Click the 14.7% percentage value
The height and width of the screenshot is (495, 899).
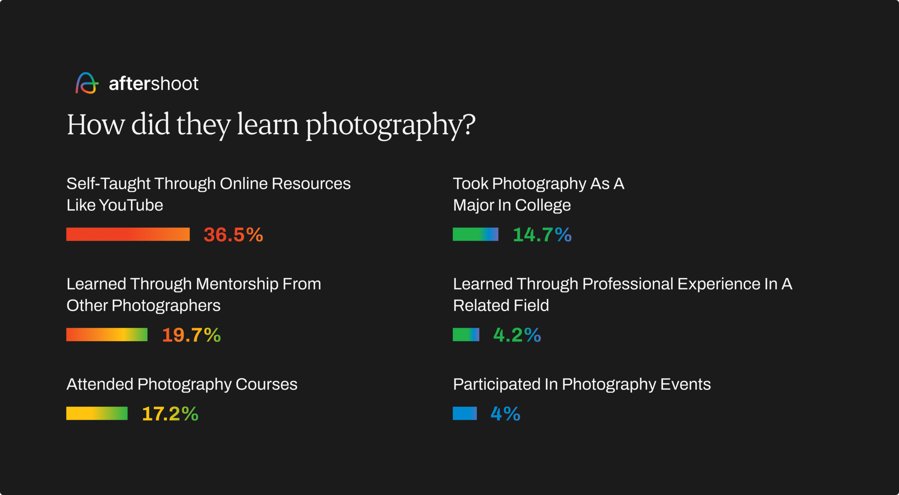pyautogui.click(x=542, y=235)
